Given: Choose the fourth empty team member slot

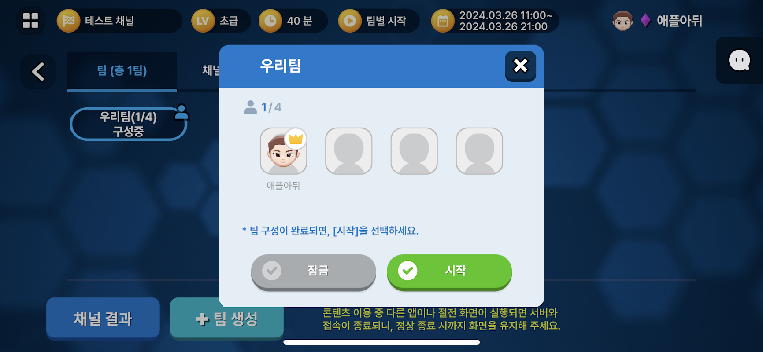Looking at the screenshot, I should (479, 151).
